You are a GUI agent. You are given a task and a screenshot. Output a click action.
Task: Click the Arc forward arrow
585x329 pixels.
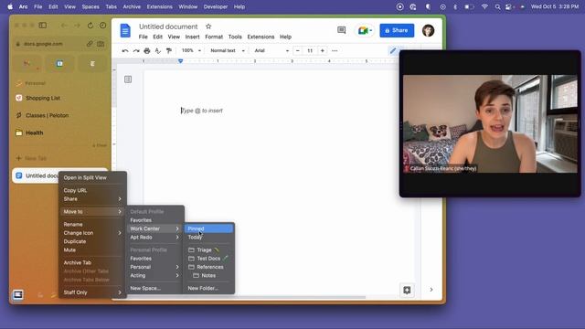pyautogui.click(x=77, y=26)
